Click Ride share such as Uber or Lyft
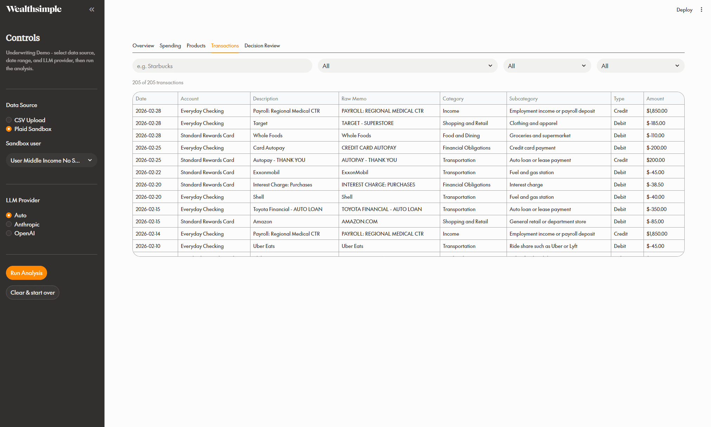Image resolution: width=711 pixels, height=427 pixels. pyautogui.click(x=559, y=246)
